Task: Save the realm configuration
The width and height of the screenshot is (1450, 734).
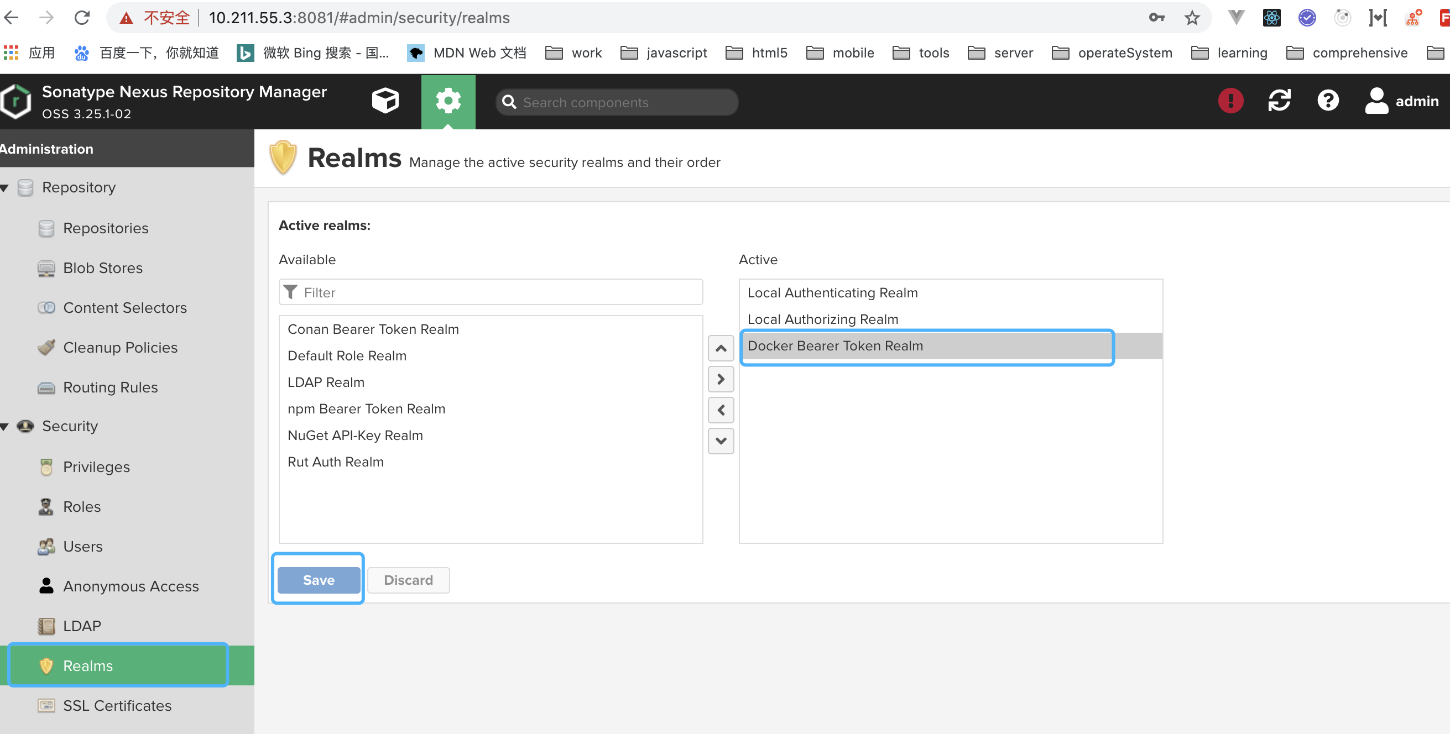Action: pyautogui.click(x=319, y=580)
